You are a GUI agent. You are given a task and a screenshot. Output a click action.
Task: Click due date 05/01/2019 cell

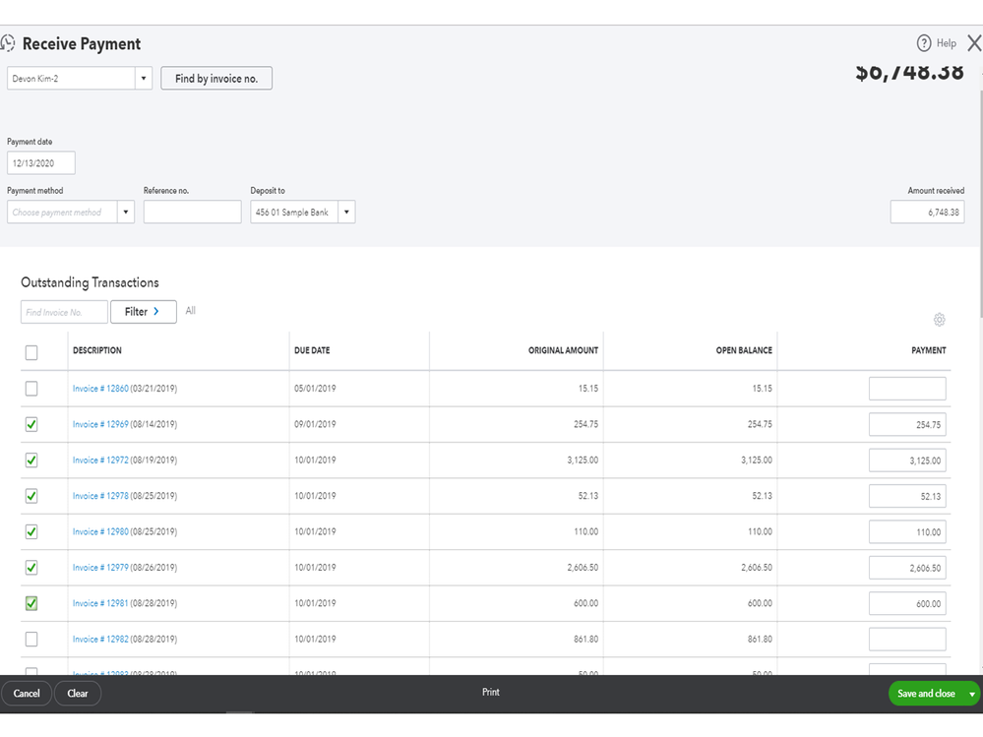click(315, 389)
